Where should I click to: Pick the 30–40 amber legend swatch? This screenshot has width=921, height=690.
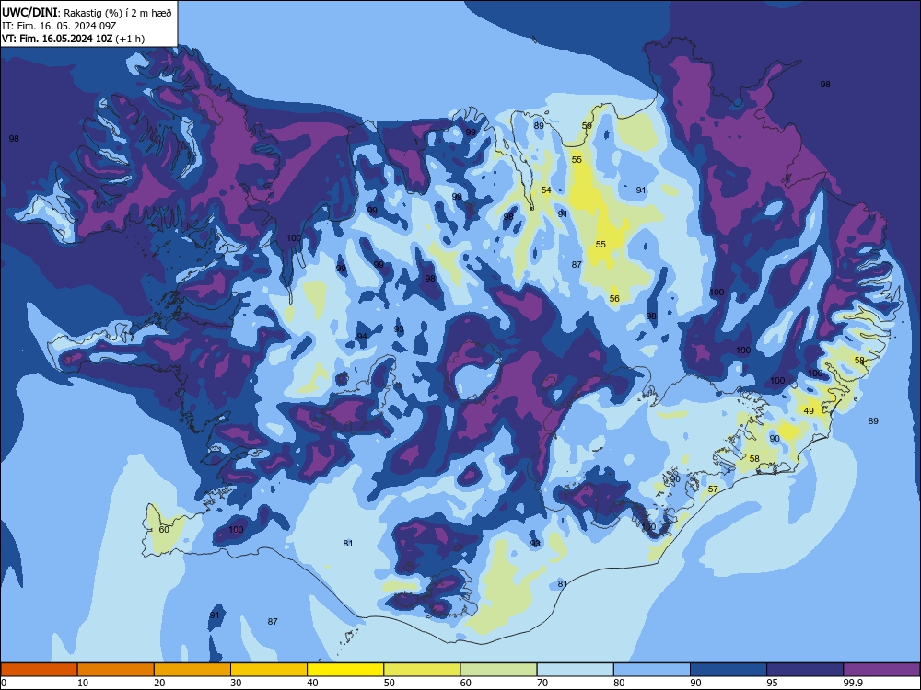coord(269,670)
